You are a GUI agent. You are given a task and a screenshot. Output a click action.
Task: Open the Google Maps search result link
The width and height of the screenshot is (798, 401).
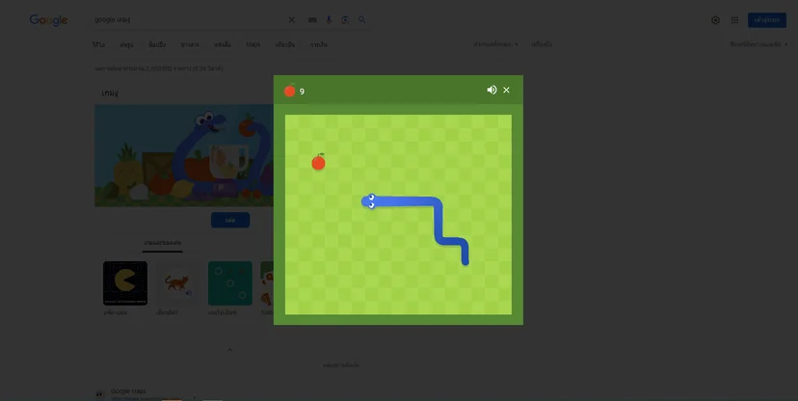pos(128,391)
